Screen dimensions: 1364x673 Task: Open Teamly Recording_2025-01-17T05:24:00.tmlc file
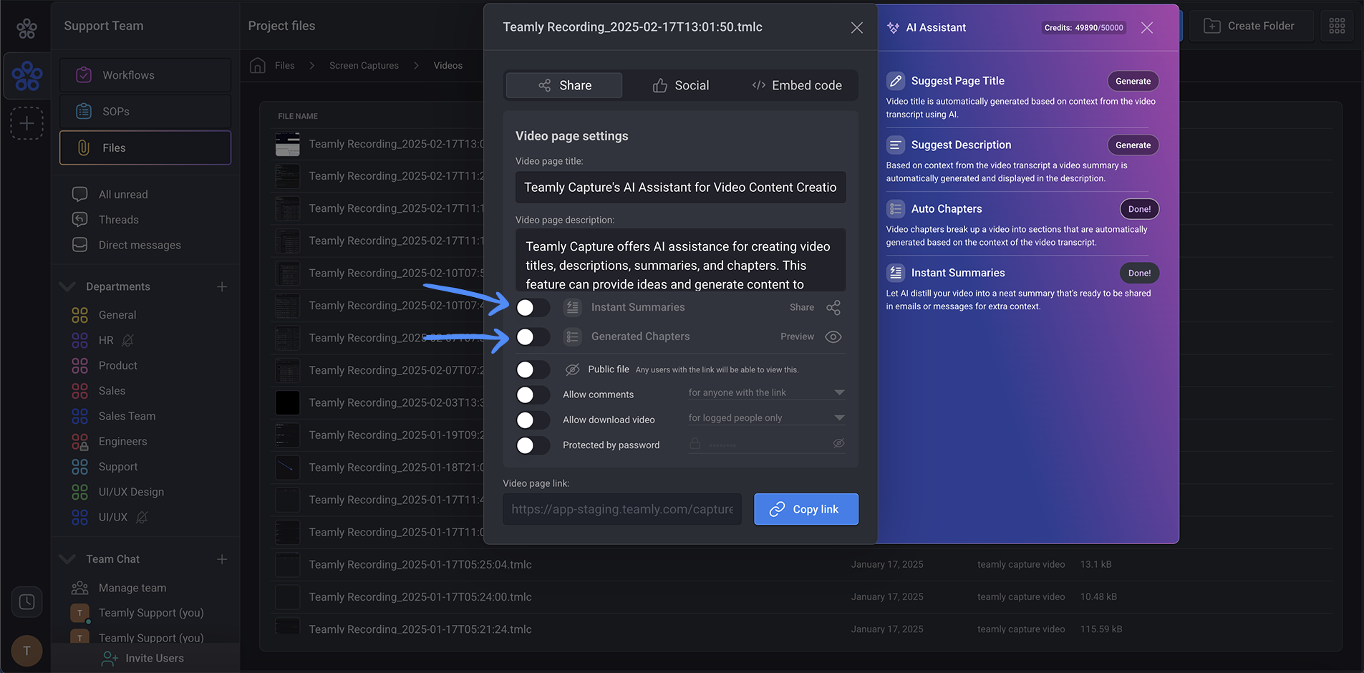[420, 597]
